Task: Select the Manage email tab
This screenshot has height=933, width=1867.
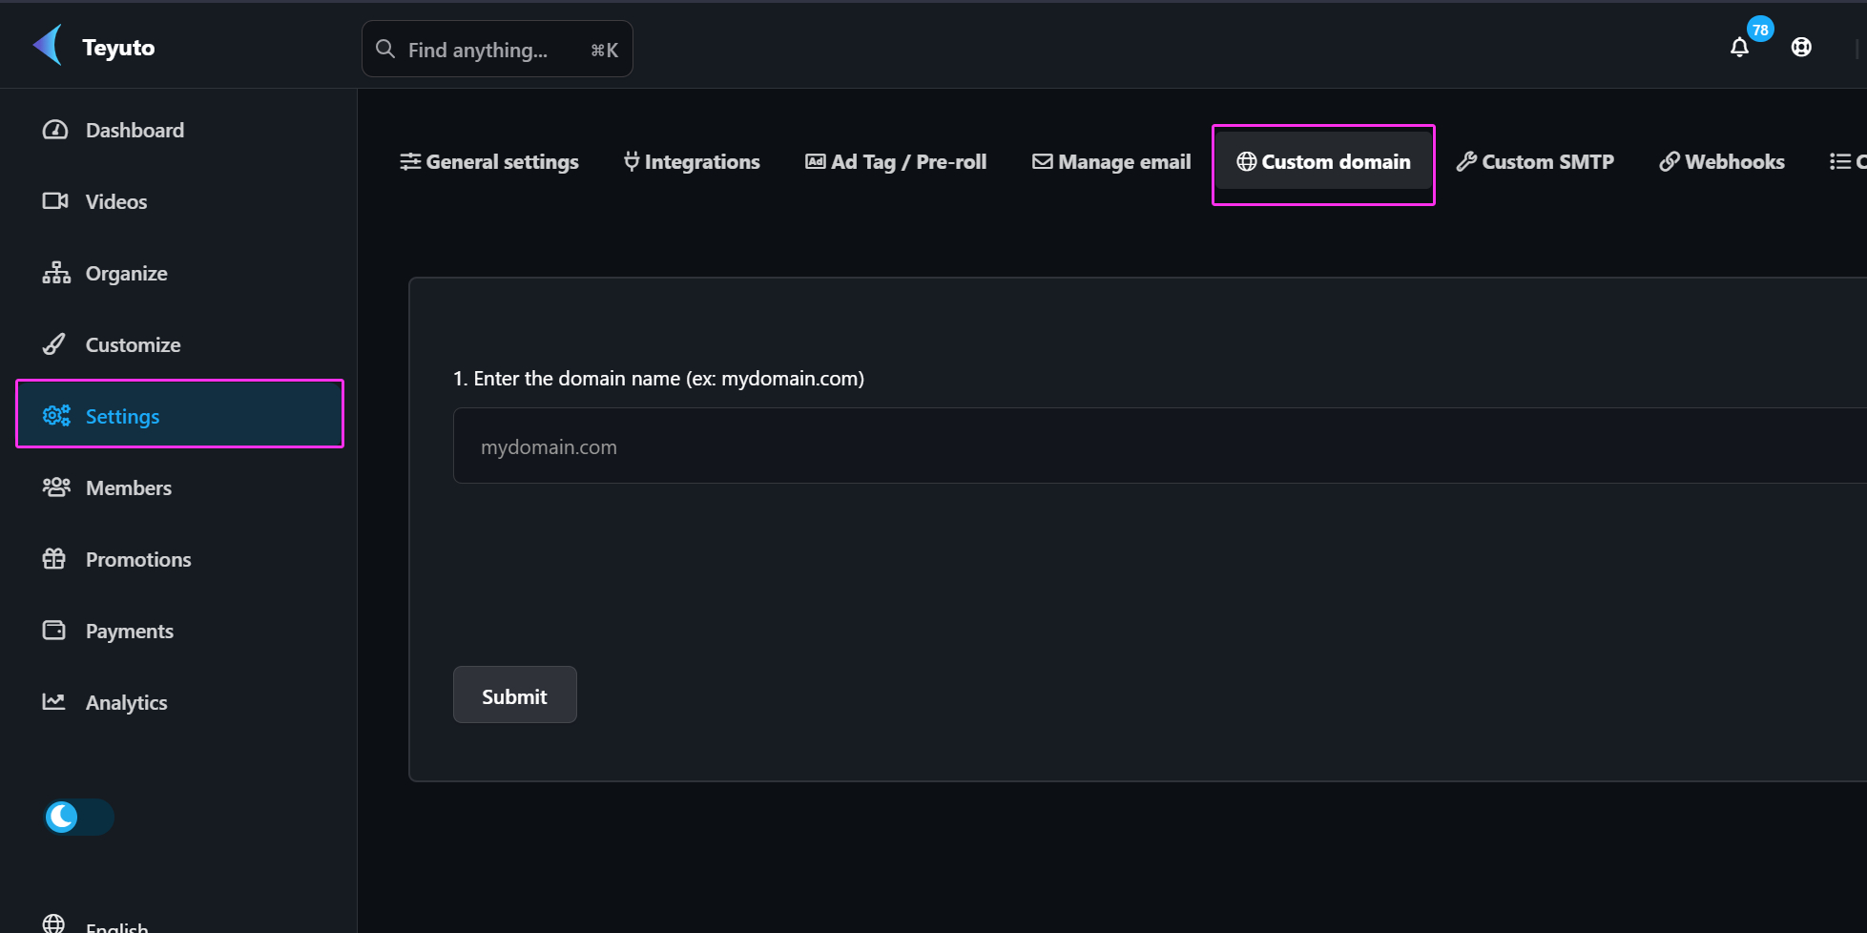Action: 1111,162
